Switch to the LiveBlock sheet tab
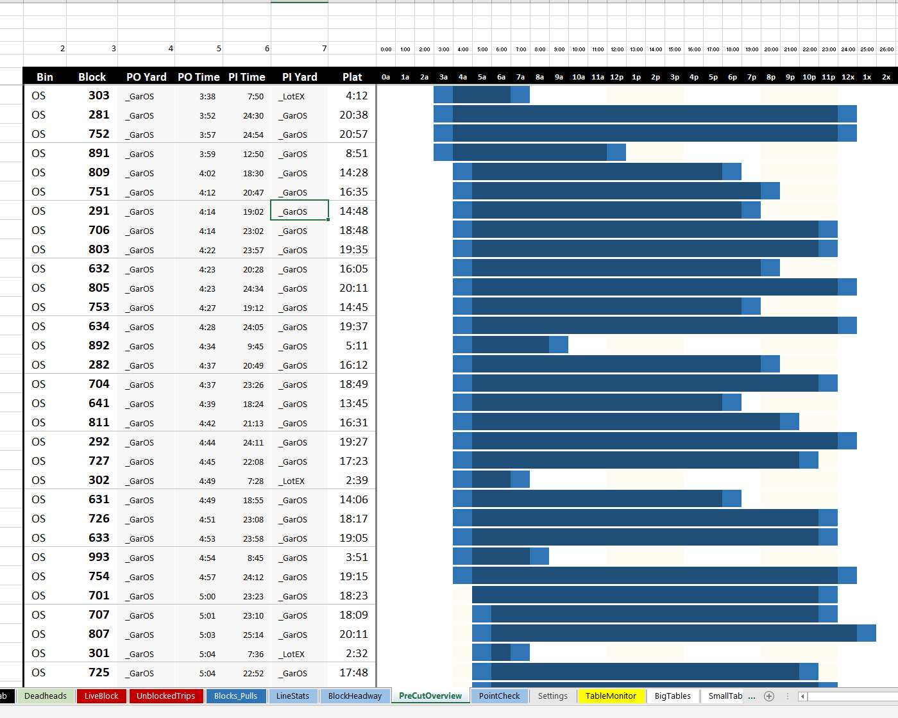 coord(101,696)
